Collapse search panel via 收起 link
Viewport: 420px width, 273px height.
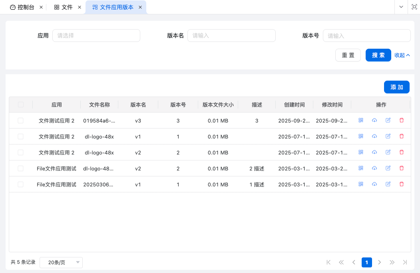tap(402, 55)
